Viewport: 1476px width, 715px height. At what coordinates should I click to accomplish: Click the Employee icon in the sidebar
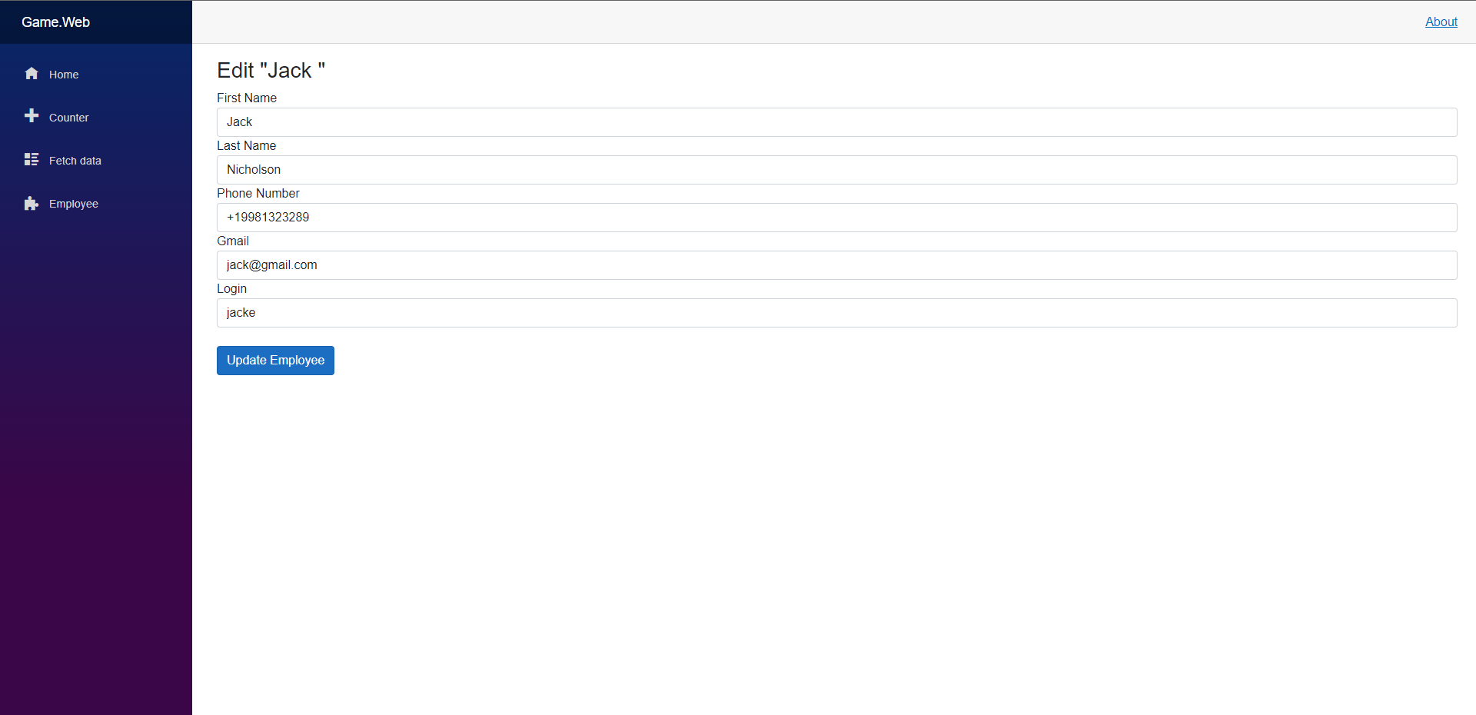coord(31,202)
